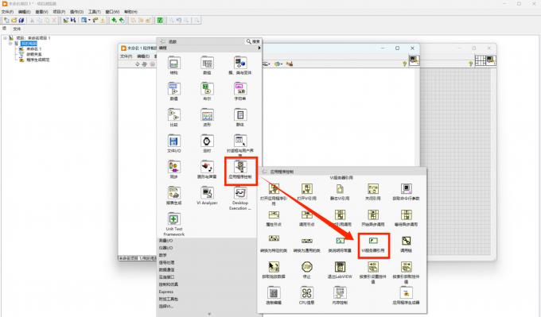541x317 pixels.
Task: Expand the Express category in functions palette
Action: coord(166,292)
